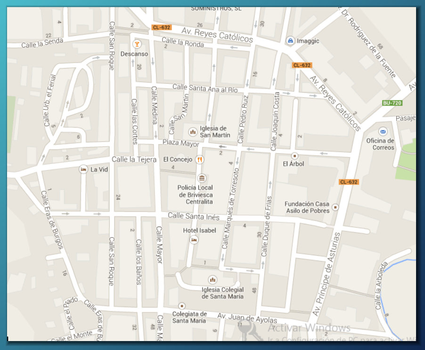Click the Calle Urb. el Ferial label
425x350 pixels.
point(50,100)
